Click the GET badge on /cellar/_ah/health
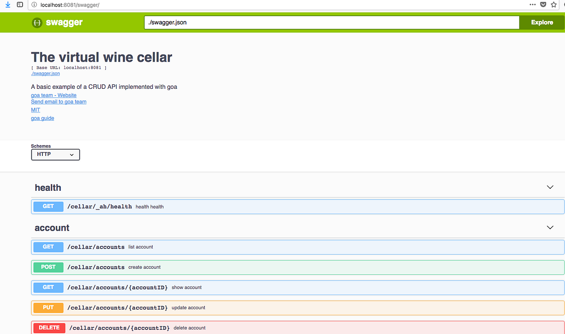The image size is (565, 334). pos(48,206)
